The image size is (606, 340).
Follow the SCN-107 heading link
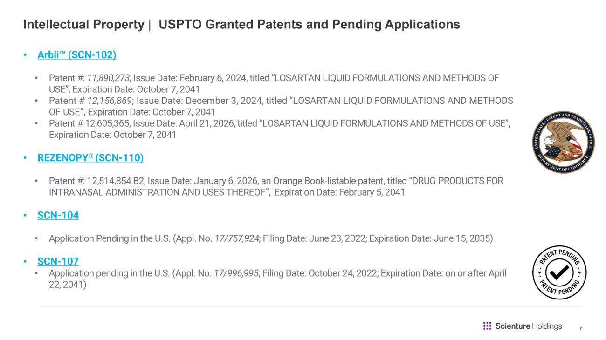58,261
